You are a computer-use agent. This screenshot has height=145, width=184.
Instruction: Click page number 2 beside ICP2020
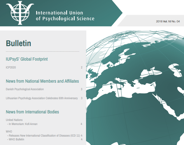click(x=82, y=68)
